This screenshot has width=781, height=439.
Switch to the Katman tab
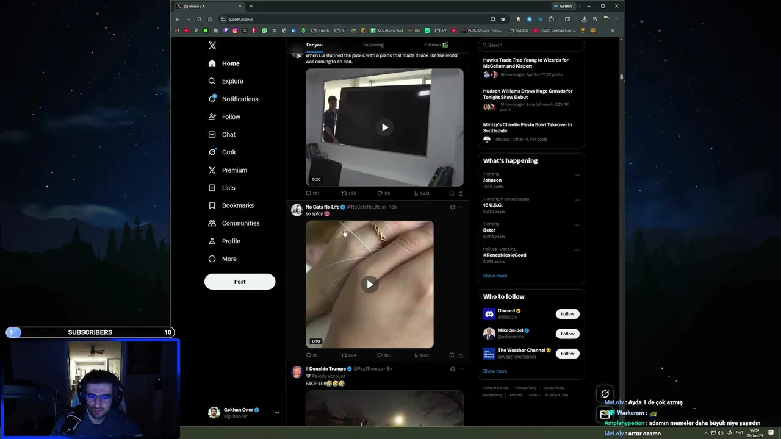point(436,45)
